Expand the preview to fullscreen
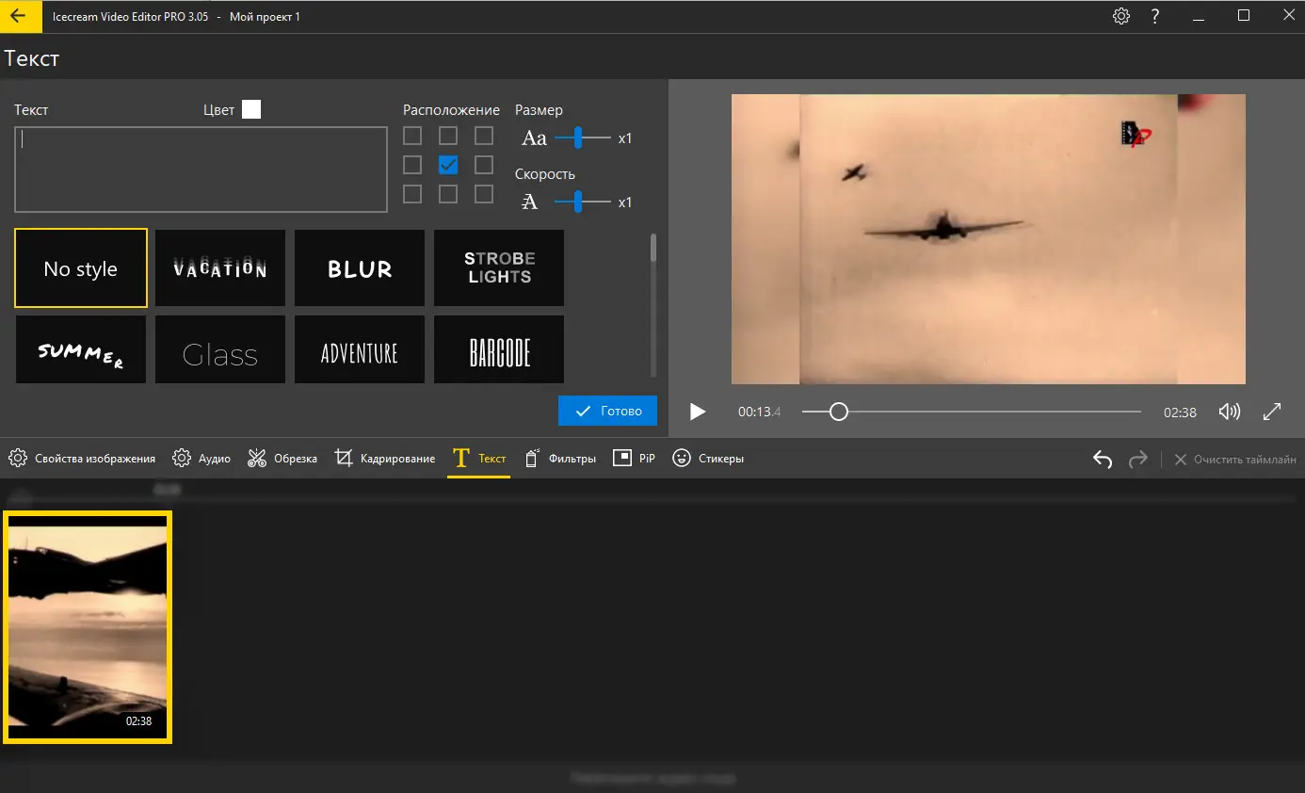Image resolution: width=1305 pixels, height=793 pixels. 1271,412
